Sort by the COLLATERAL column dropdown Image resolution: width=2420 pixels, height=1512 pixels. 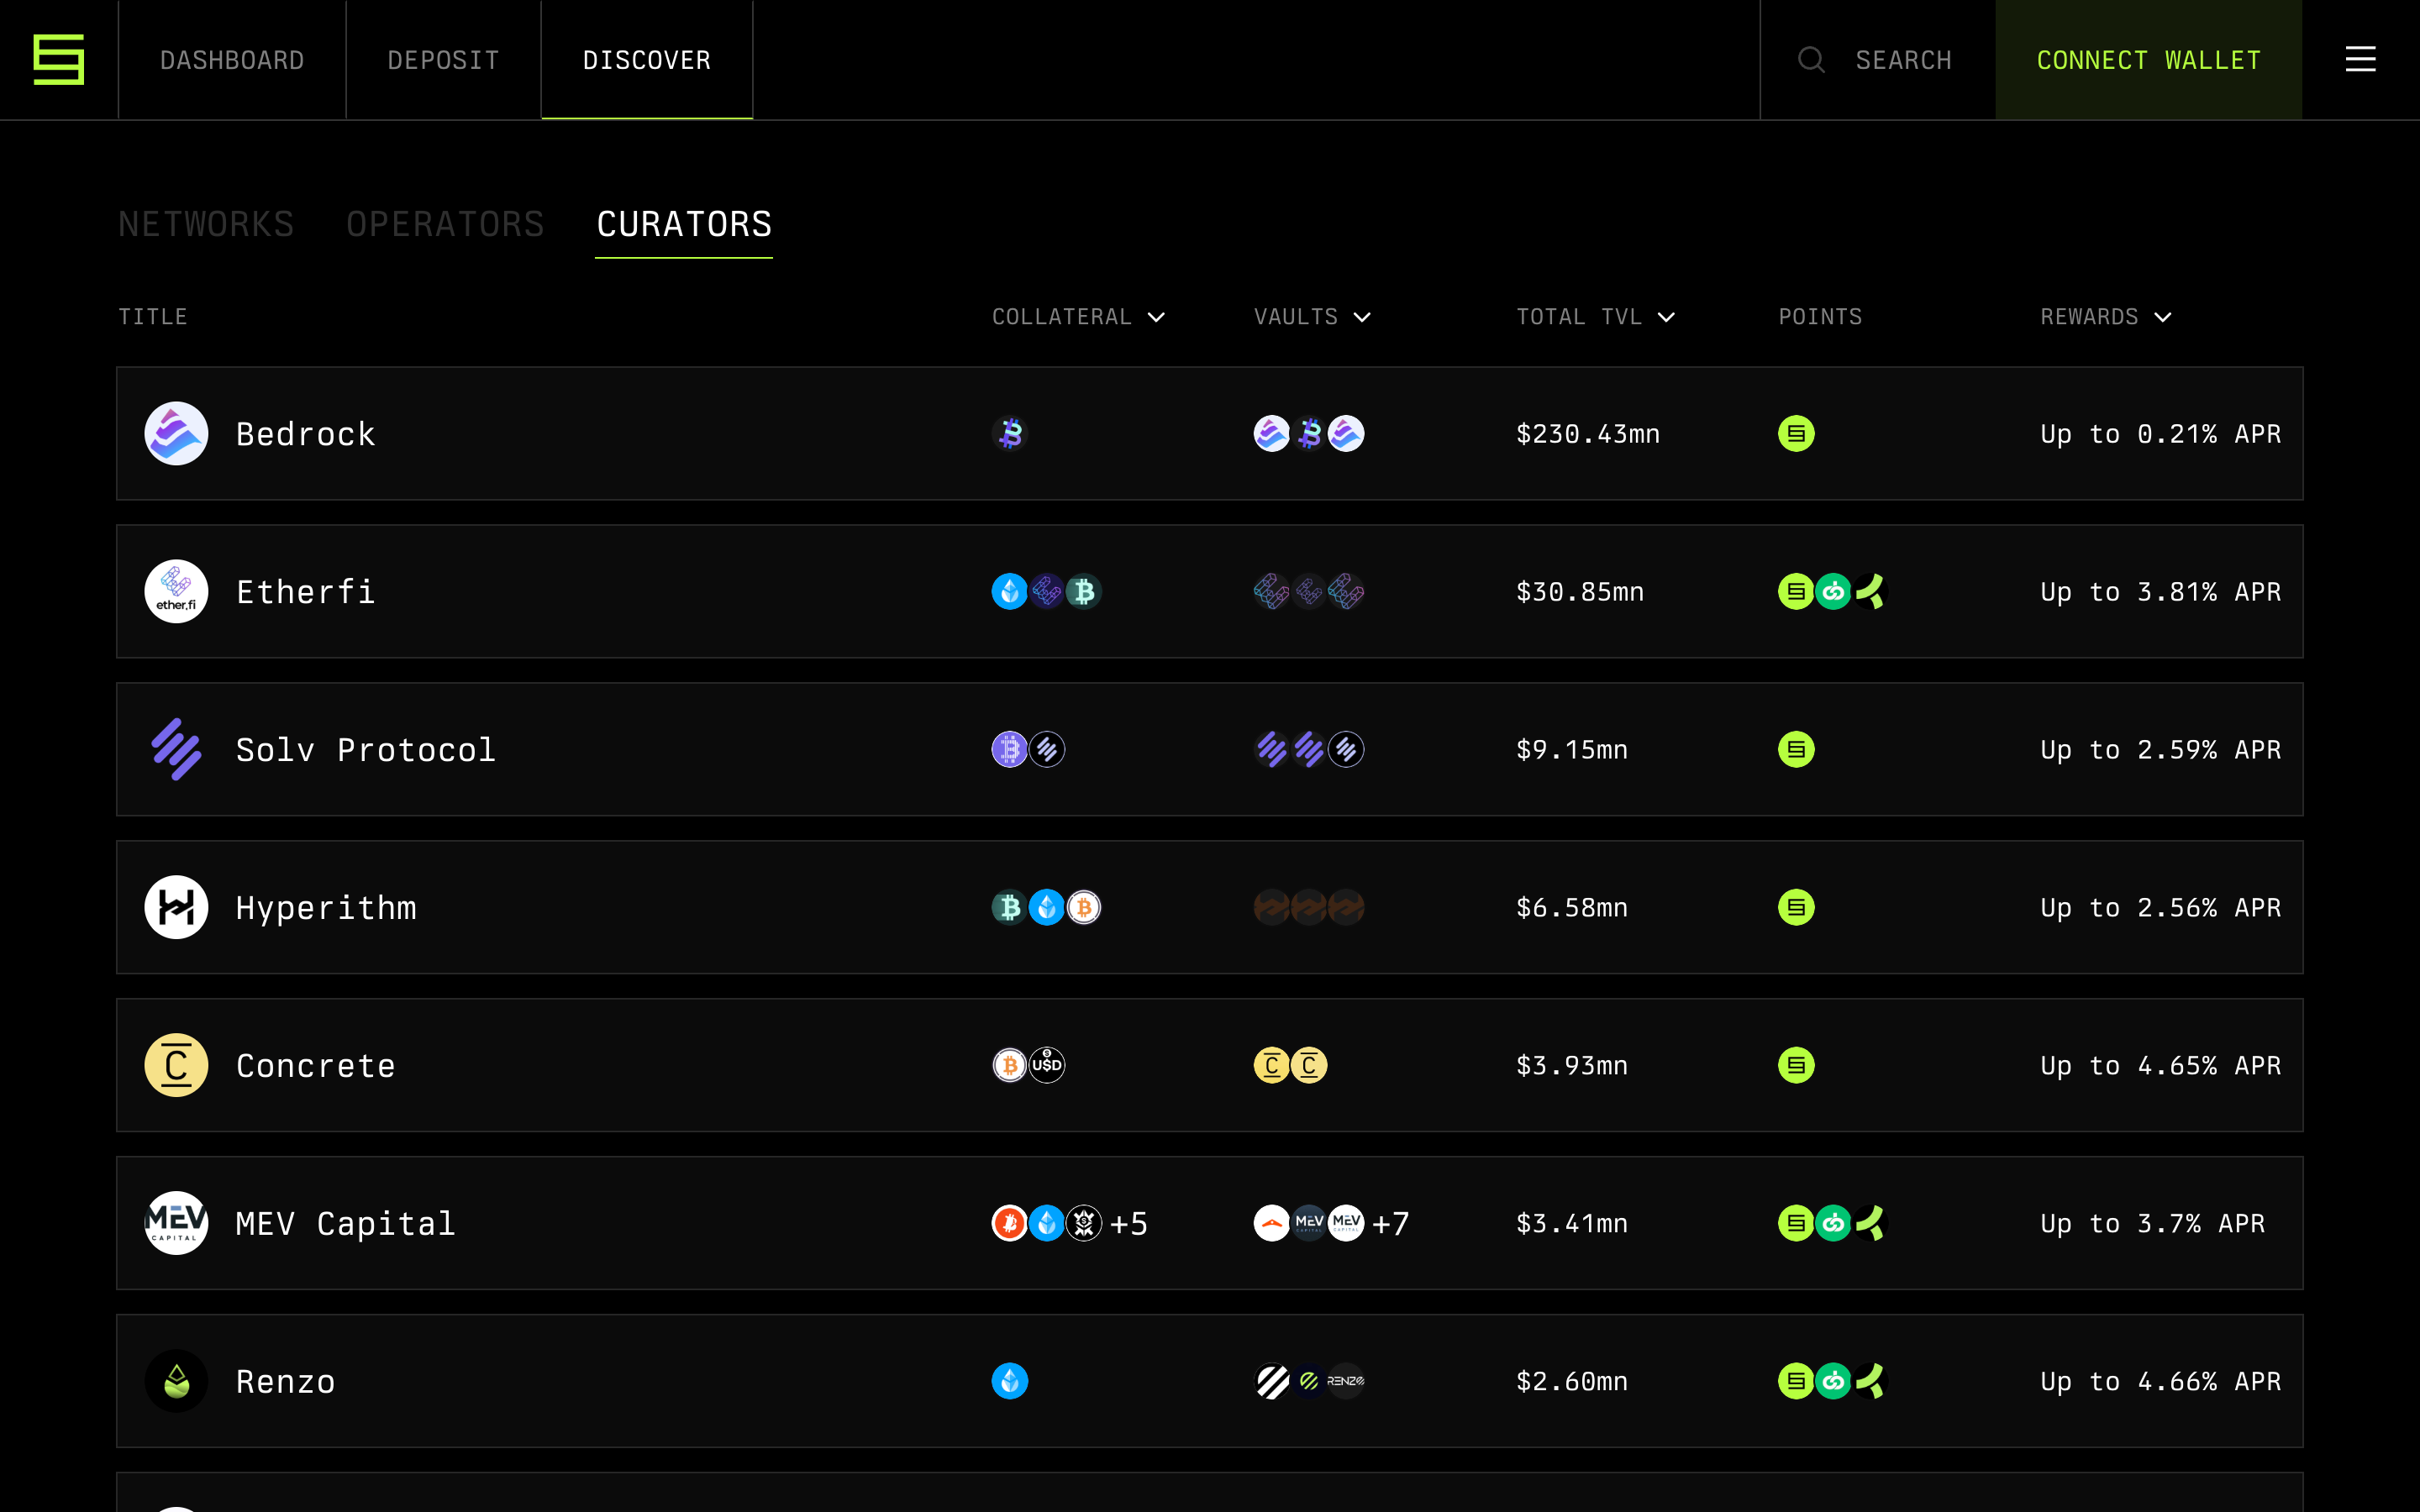(x=1079, y=317)
